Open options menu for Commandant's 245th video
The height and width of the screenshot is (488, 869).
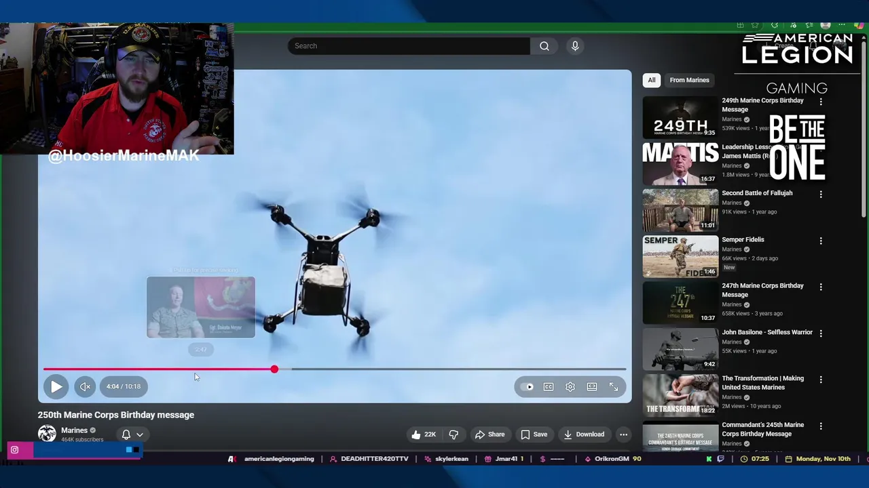pyautogui.click(x=821, y=426)
